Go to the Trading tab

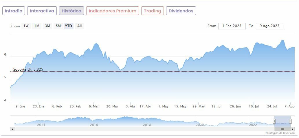(x=152, y=11)
